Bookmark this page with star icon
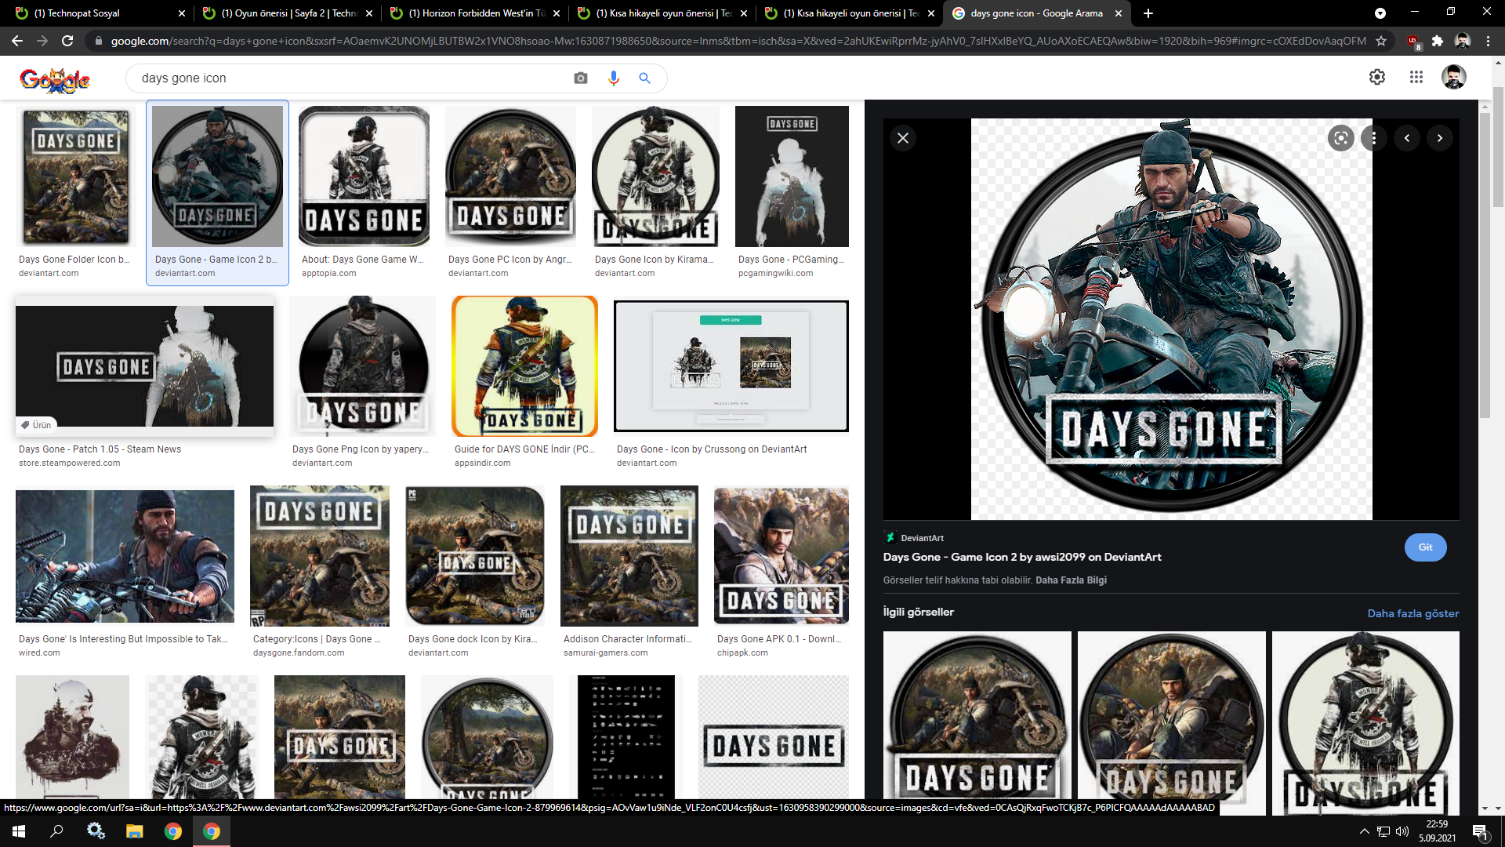 [1381, 41]
